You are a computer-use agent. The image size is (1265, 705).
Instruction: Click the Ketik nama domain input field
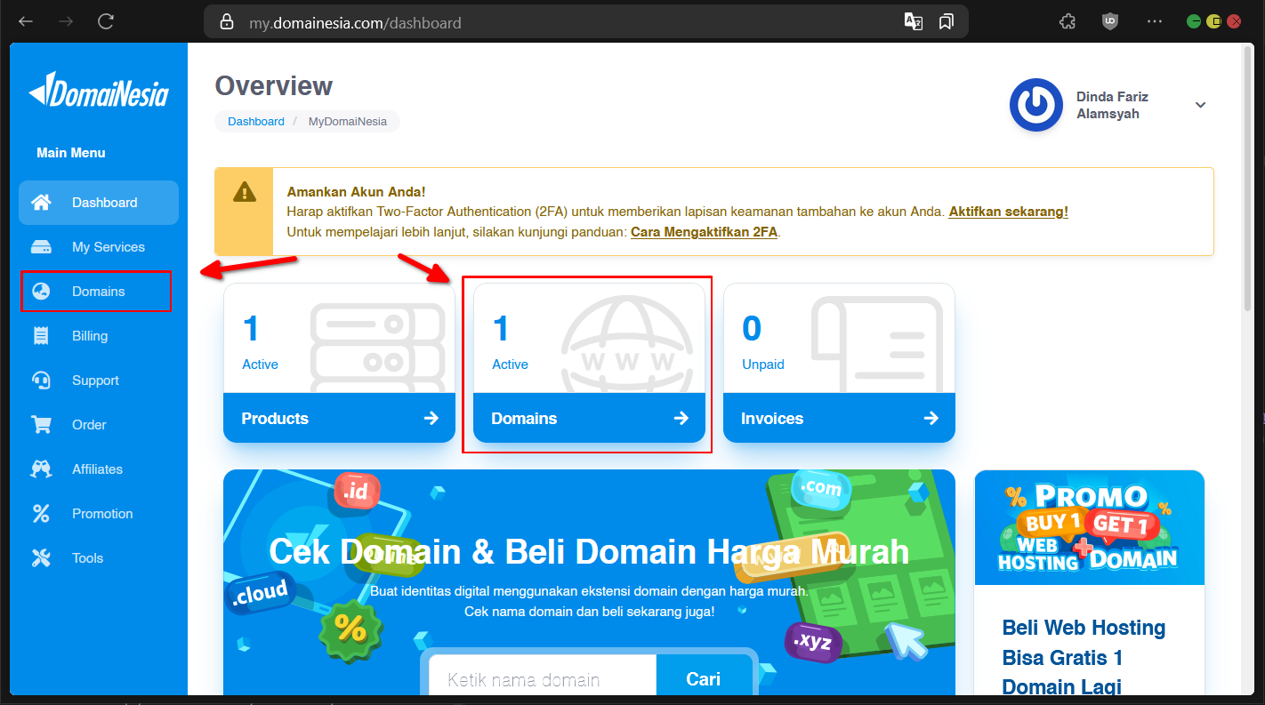click(543, 679)
